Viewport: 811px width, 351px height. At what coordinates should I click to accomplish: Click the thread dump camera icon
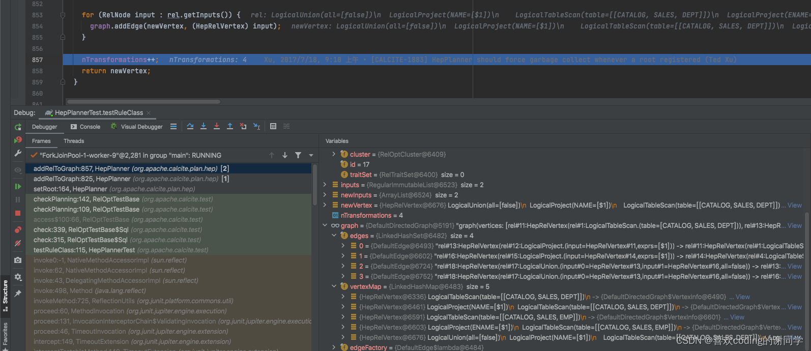coord(18,260)
